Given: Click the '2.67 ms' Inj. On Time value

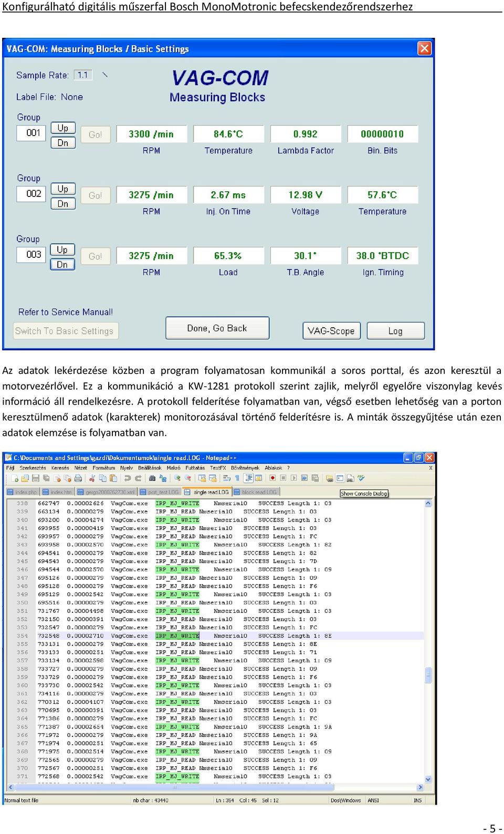Looking at the screenshot, I should click(x=228, y=195).
